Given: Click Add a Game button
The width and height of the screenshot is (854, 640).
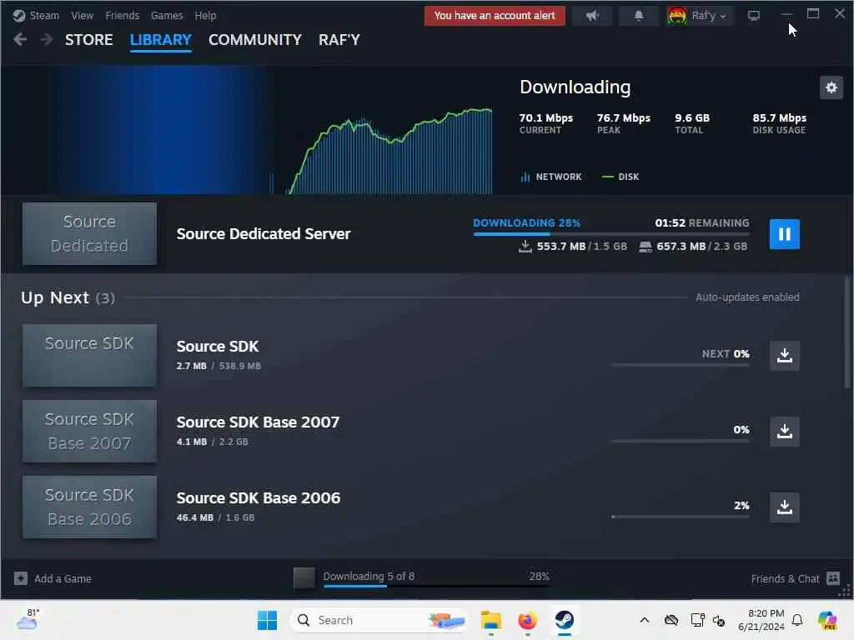Looking at the screenshot, I should click(53, 578).
